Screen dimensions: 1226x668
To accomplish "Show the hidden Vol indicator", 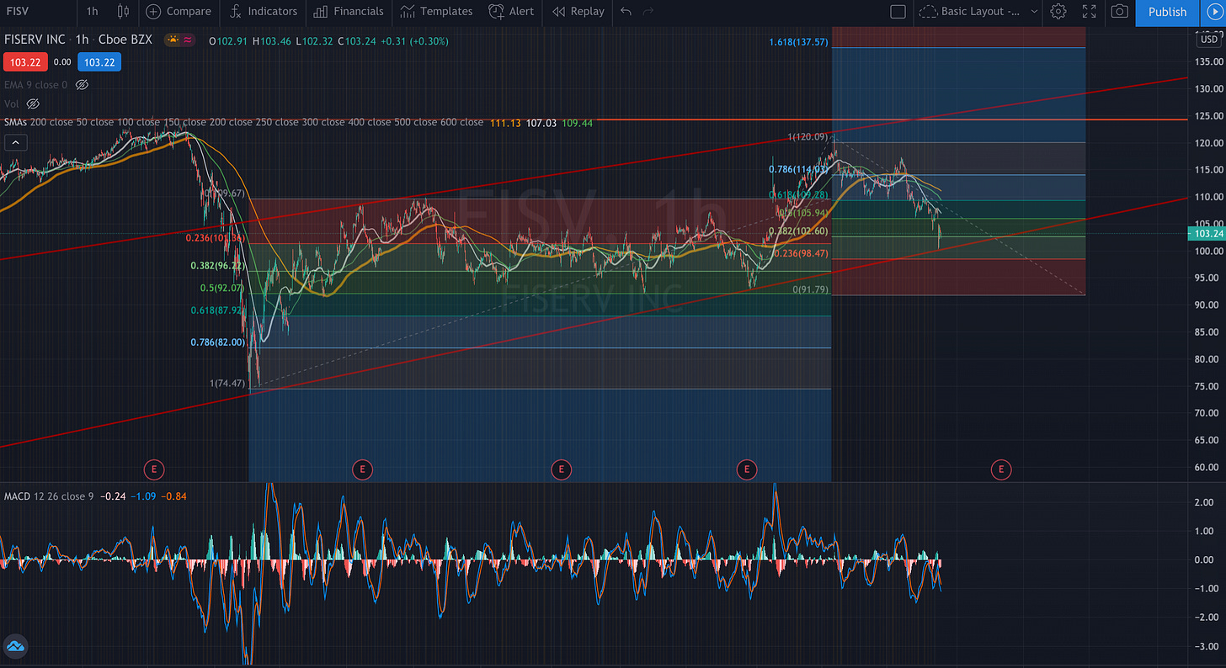I will point(33,103).
